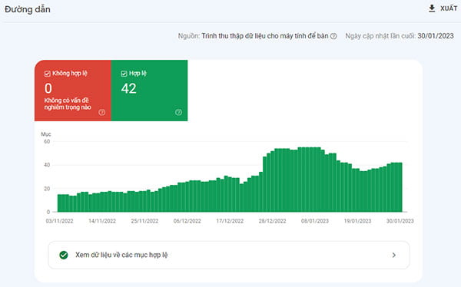Click the export download arrow icon
Screen dimensions: 461x287
point(432,8)
